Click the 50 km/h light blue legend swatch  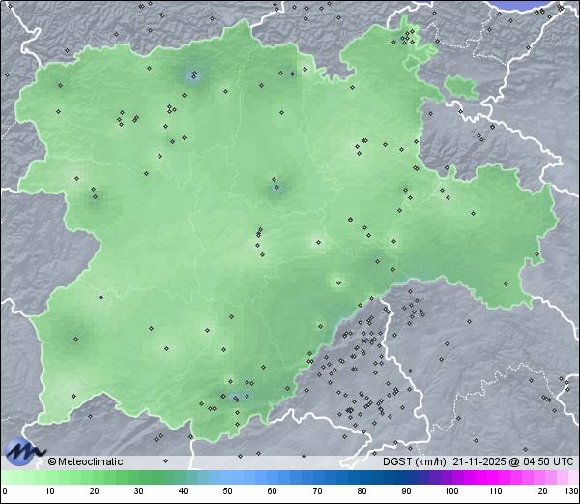227,478
